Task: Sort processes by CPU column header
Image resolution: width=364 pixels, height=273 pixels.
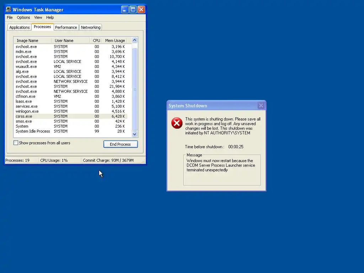Action: (96, 41)
